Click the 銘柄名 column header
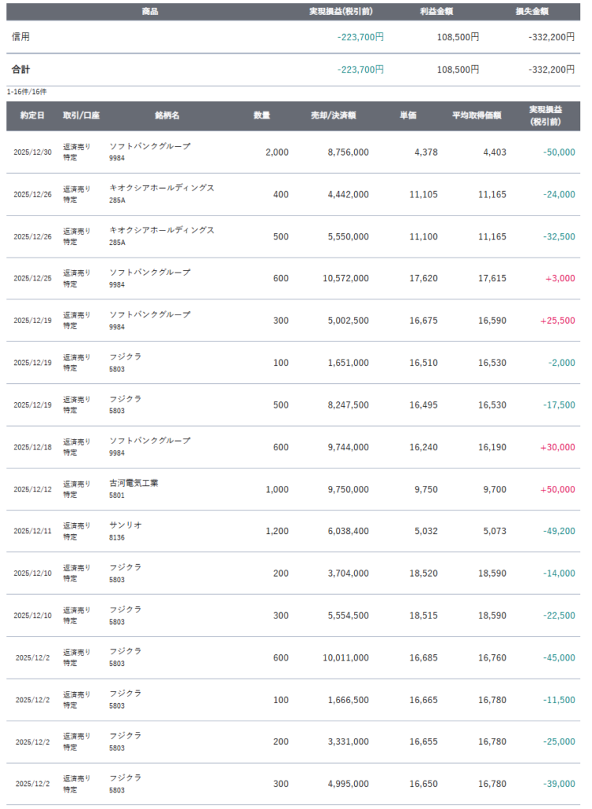 click(167, 115)
